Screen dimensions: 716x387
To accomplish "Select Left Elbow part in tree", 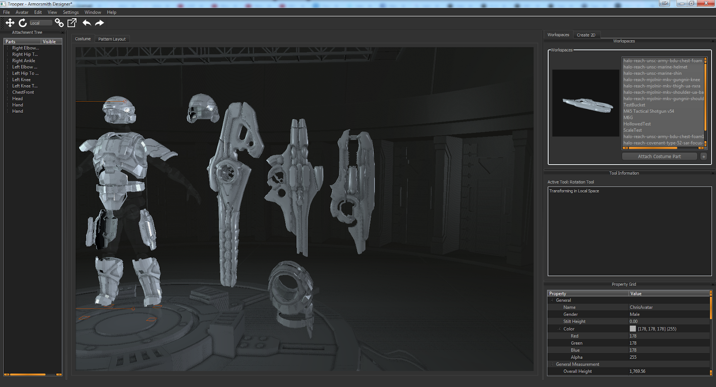I will click(x=24, y=67).
